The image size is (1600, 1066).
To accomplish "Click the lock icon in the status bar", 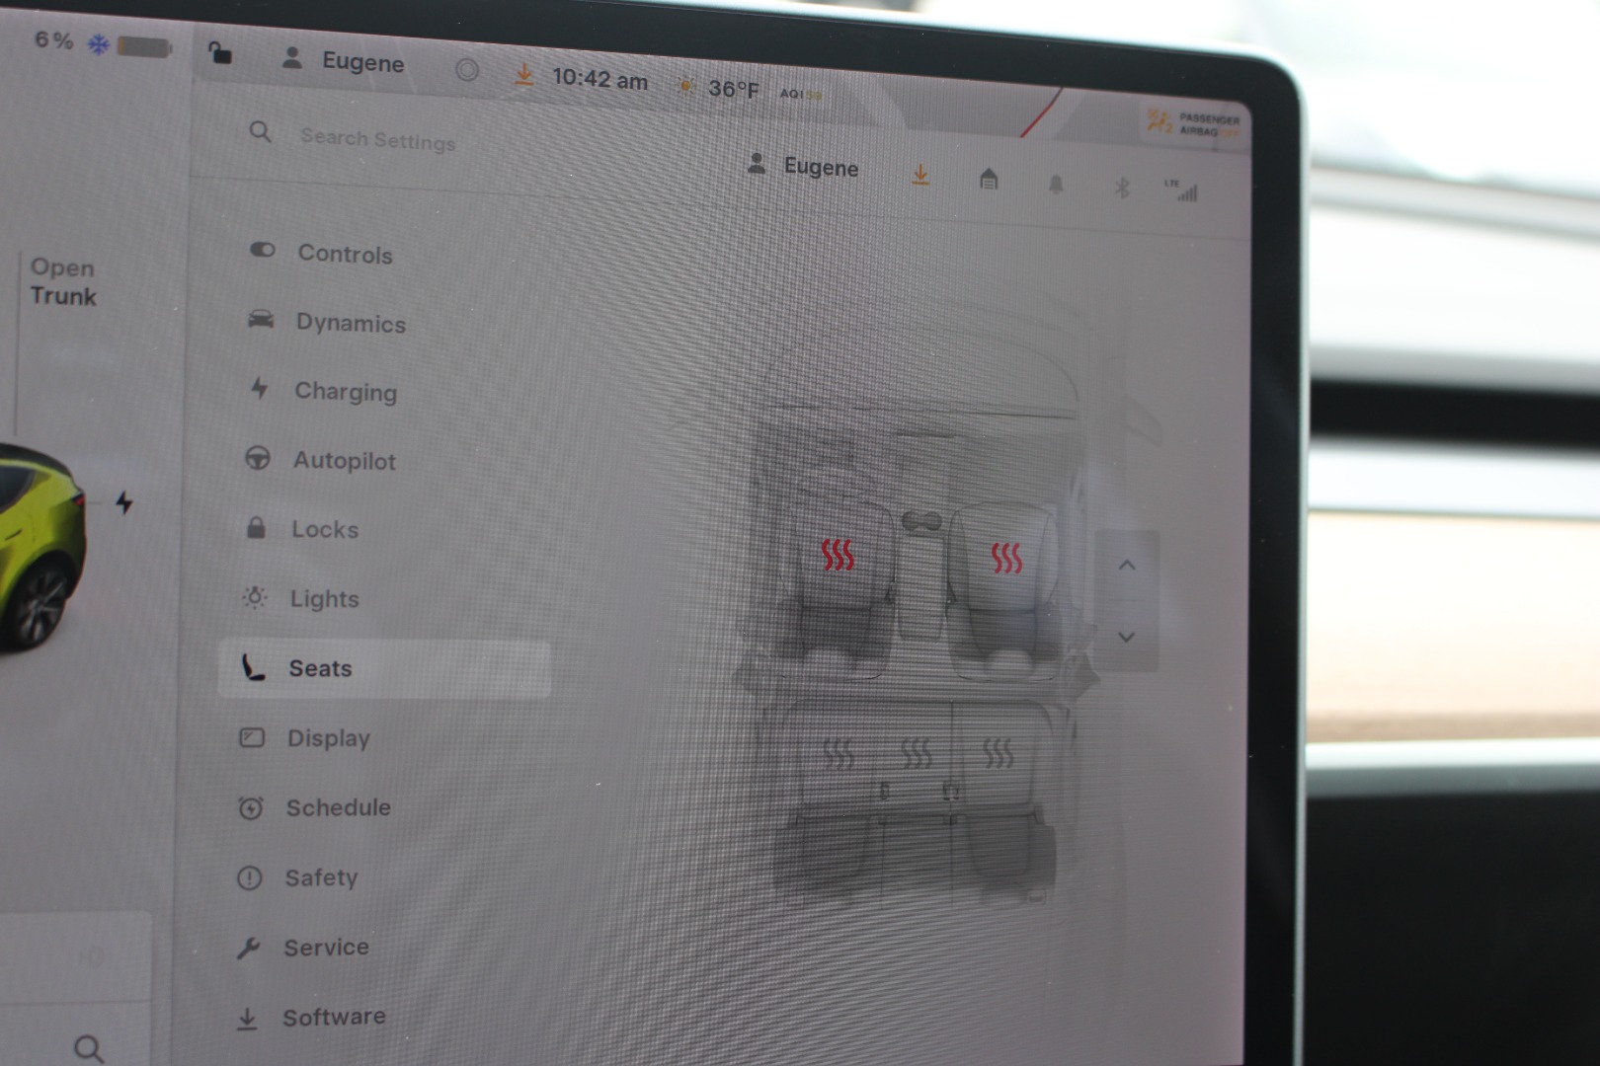I will 219,53.
